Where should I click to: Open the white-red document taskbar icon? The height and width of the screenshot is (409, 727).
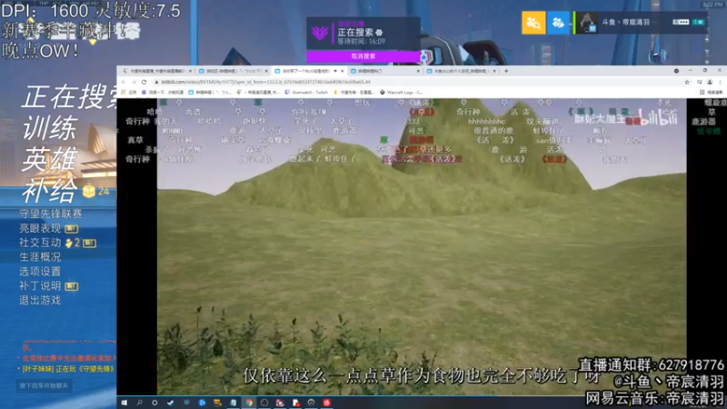coord(296,403)
